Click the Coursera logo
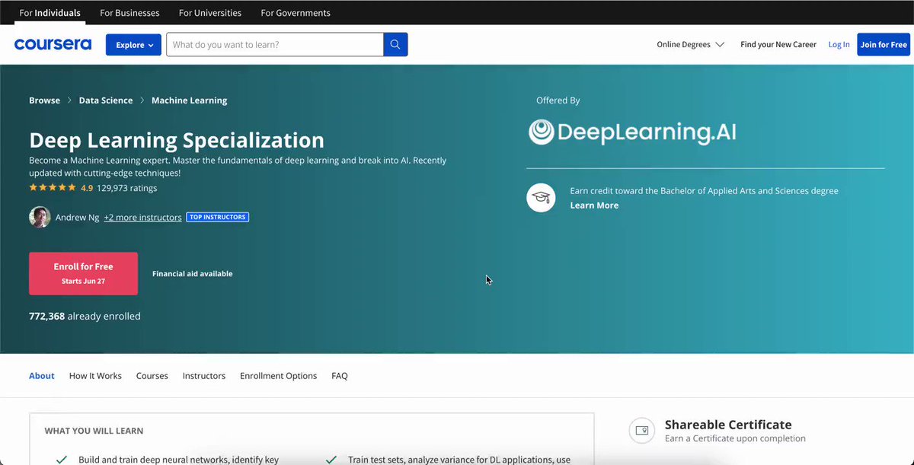The image size is (914, 465). pos(53,44)
